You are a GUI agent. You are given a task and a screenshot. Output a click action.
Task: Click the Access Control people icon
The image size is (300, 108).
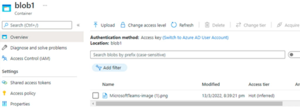4,58
